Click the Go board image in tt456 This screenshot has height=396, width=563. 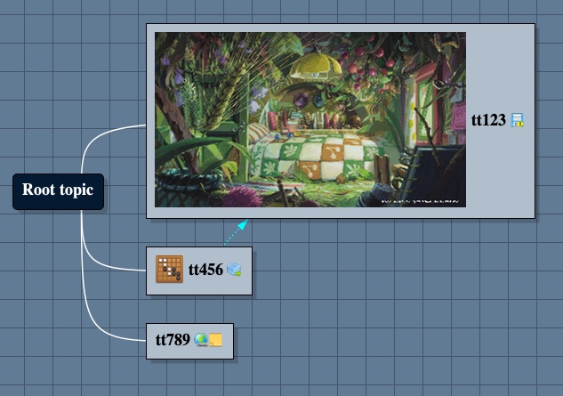pyautogui.click(x=170, y=269)
